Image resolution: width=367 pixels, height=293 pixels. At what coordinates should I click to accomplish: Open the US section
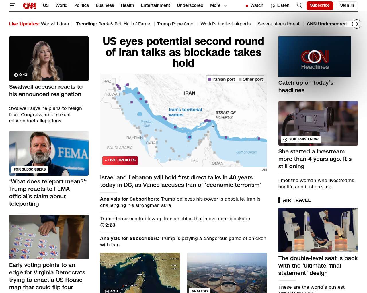point(46,5)
